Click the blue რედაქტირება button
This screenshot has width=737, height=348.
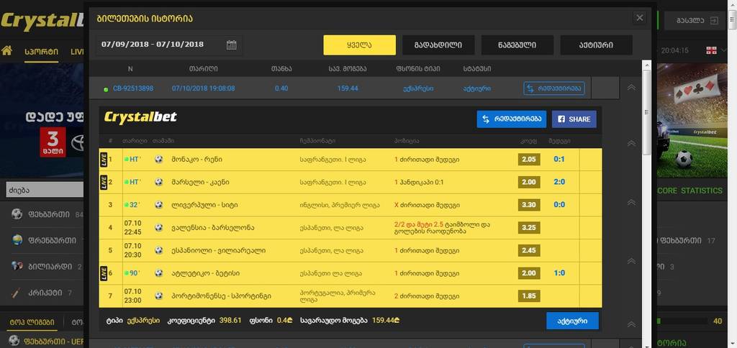(512, 119)
